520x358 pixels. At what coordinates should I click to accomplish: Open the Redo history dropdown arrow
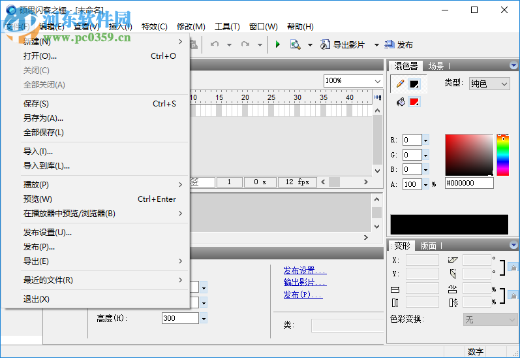click(x=260, y=44)
